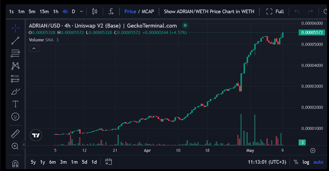The height and width of the screenshot is (171, 329).
Task: Set range to 5y
Action: [x=33, y=162]
